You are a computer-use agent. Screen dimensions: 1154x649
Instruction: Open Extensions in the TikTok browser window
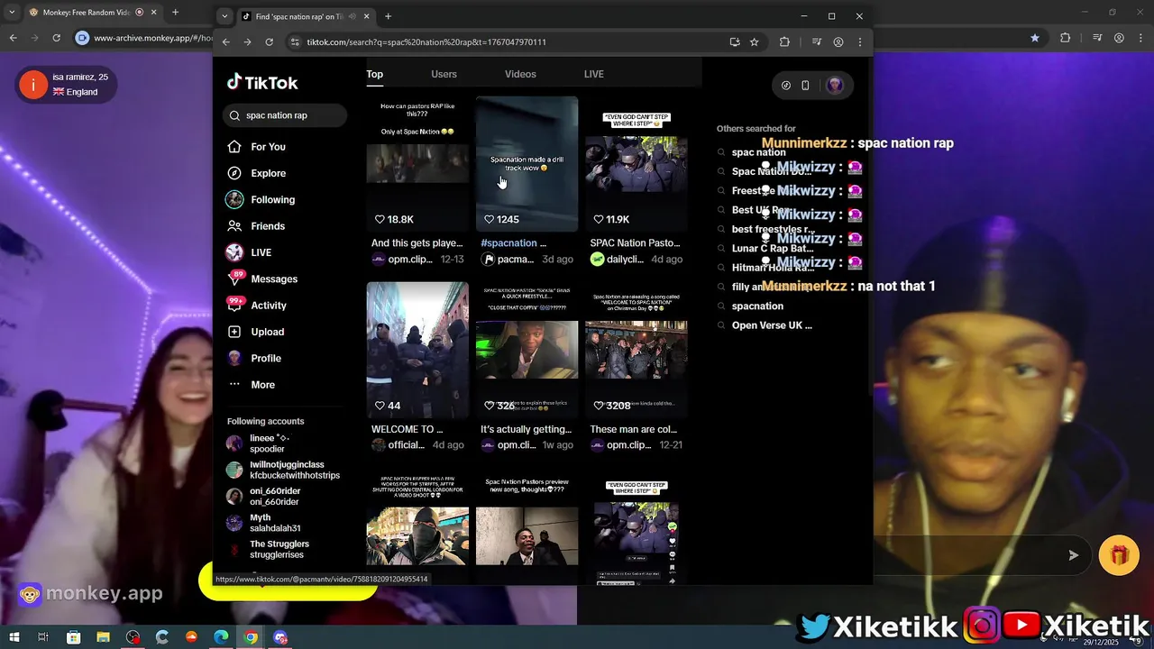pyautogui.click(x=784, y=41)
